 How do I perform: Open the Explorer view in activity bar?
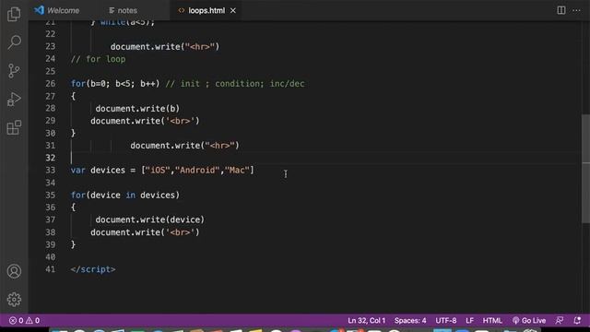click(14, 14)
